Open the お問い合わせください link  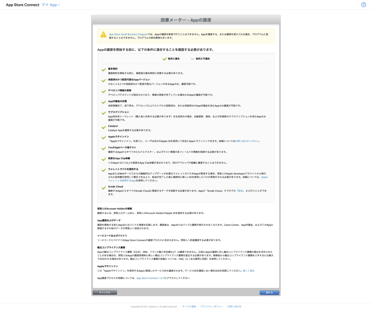pyautogui.click(x=247, y=141)
